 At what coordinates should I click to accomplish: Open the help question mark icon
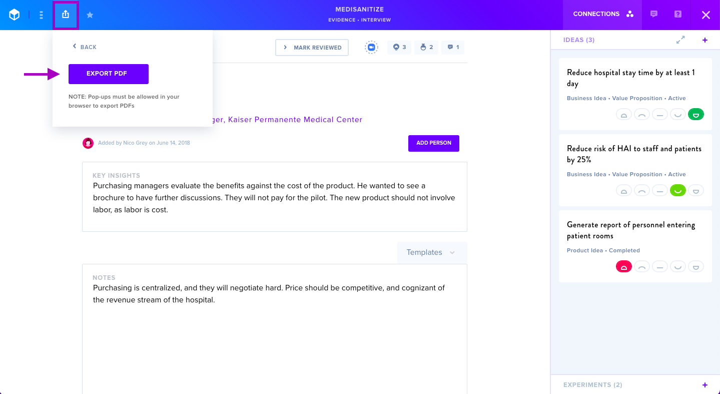678,14
